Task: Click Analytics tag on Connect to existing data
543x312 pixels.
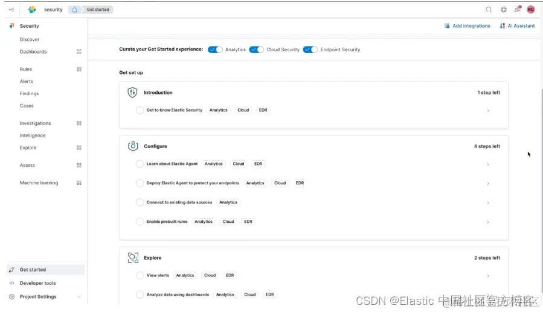Action: click(x=228, y=202)
